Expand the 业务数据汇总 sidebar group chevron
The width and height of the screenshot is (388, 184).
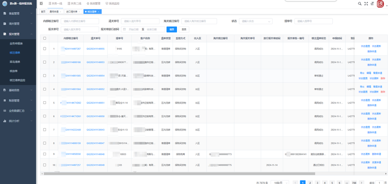(x=32, y=111)
